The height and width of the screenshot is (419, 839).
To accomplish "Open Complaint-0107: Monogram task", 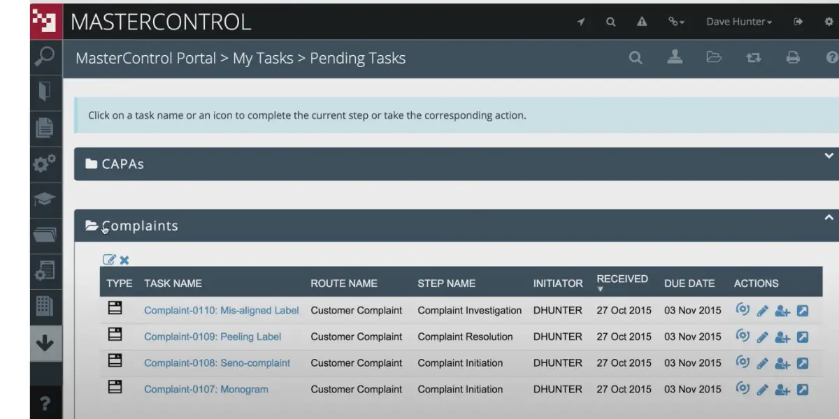I will coord(206,390).
